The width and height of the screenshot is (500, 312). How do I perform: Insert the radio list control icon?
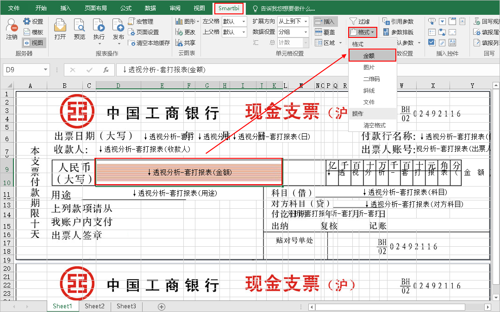(432, 32)
